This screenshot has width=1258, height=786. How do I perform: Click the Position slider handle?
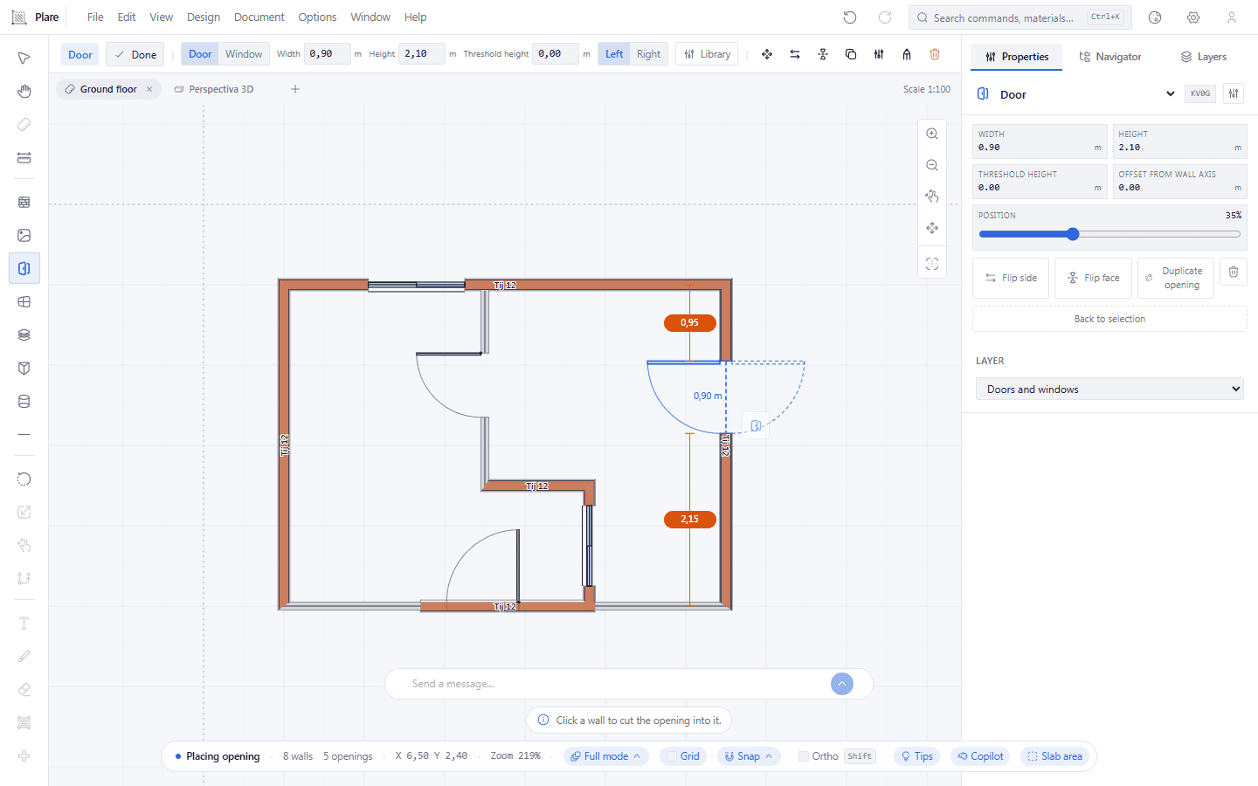click(1073, 234)
